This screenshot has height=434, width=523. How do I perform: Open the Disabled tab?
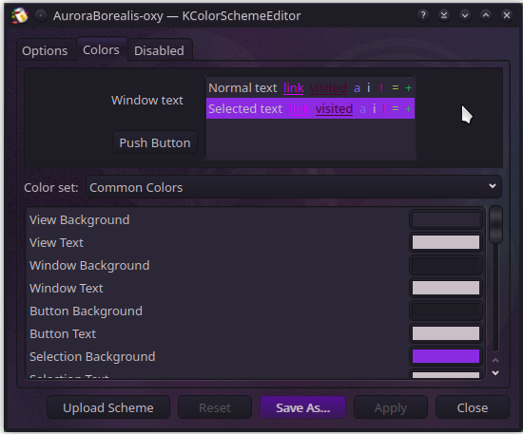coord(159,50)
